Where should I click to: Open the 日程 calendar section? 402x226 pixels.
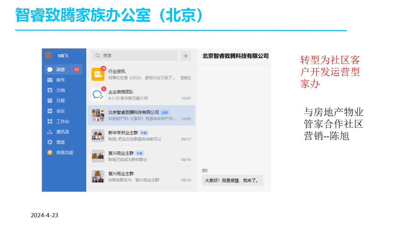[63, 100]
